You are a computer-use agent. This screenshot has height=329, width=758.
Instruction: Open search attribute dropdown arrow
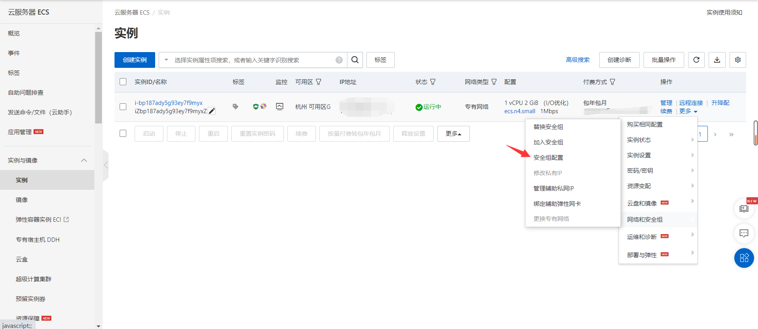coord(166,60)
